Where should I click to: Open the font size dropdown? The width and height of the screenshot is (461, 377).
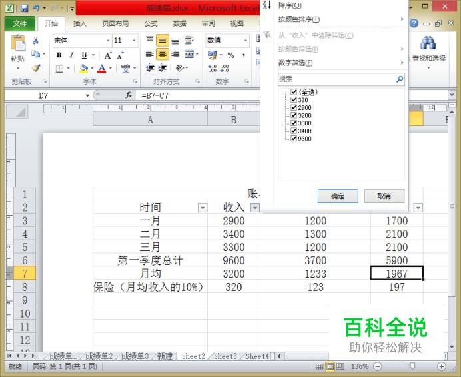point(134,40)
